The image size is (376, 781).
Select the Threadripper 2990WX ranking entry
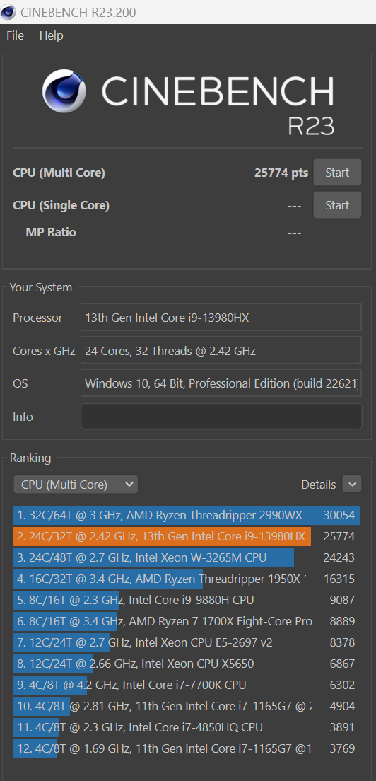point(187,516)
